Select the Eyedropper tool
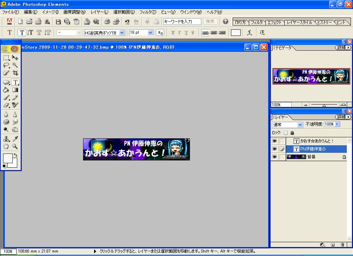353x256 pixels. [15, 139]
